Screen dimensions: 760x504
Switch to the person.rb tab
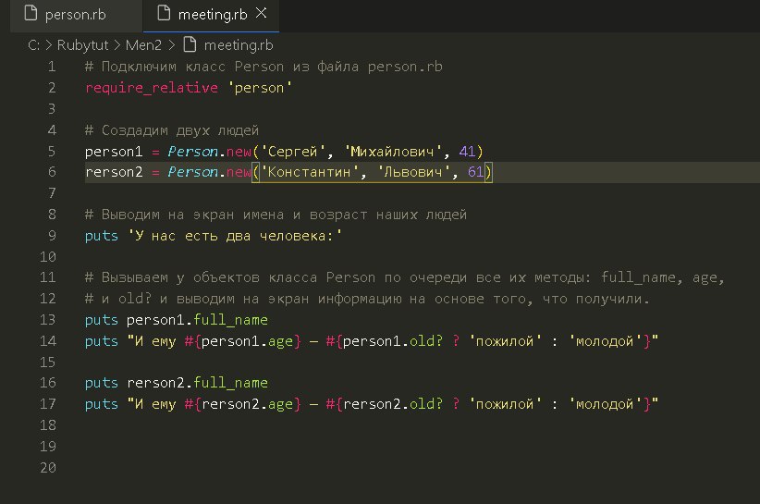75,15
